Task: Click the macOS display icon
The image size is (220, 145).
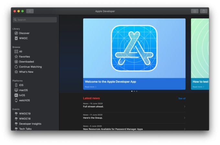Action: [16, 90]
